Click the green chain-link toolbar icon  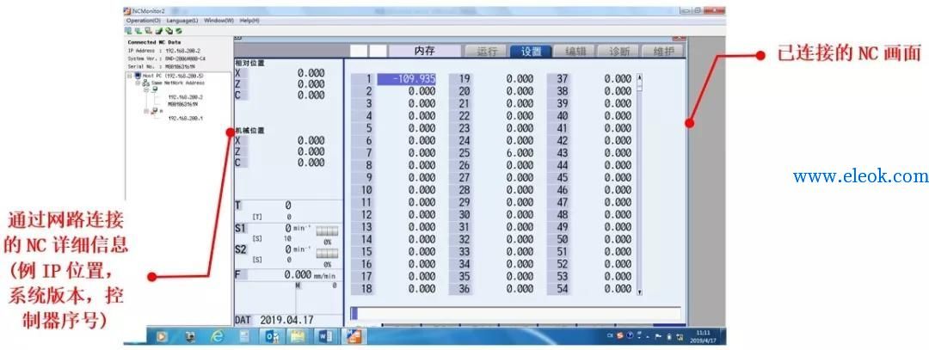(169, 31)
